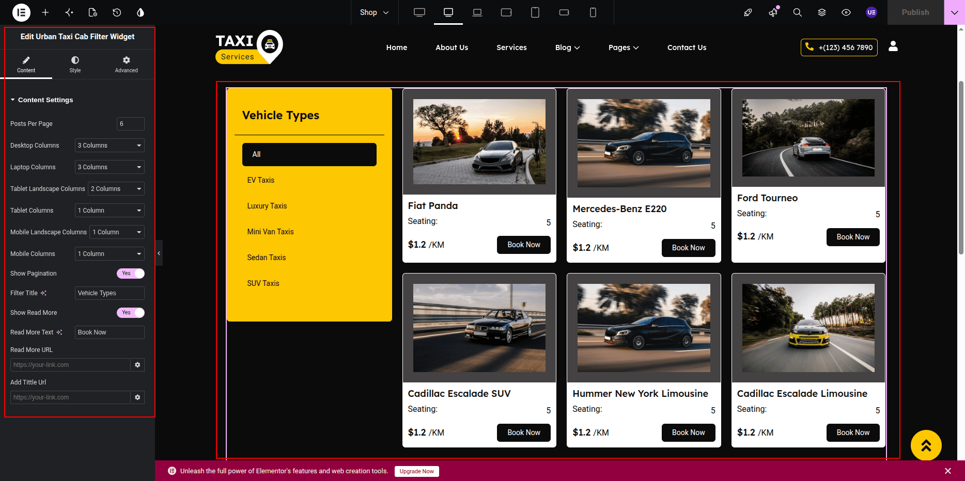Click the add element plus icon
This screenshot has height=481, width=965.
[x=45, y=12]
